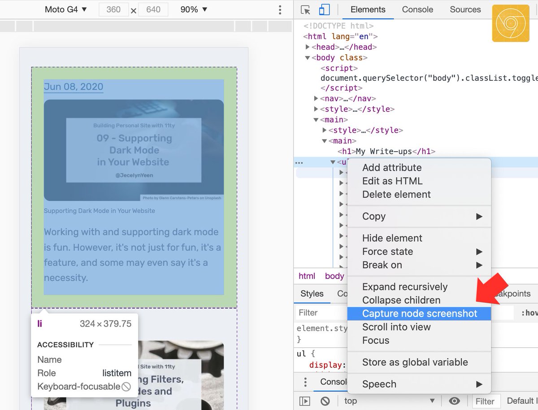Viewport: 538px width, 410px height.
Task: Open device toolbar three-dot options menu
Action: [280, 9]
